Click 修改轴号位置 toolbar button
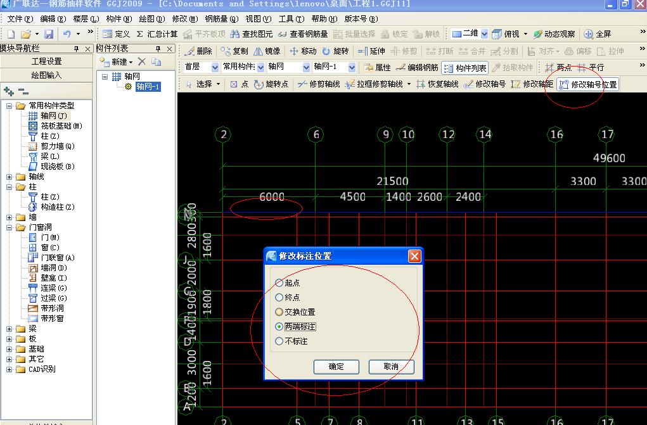This screenshot has width=647, height=425. point(587,85)
